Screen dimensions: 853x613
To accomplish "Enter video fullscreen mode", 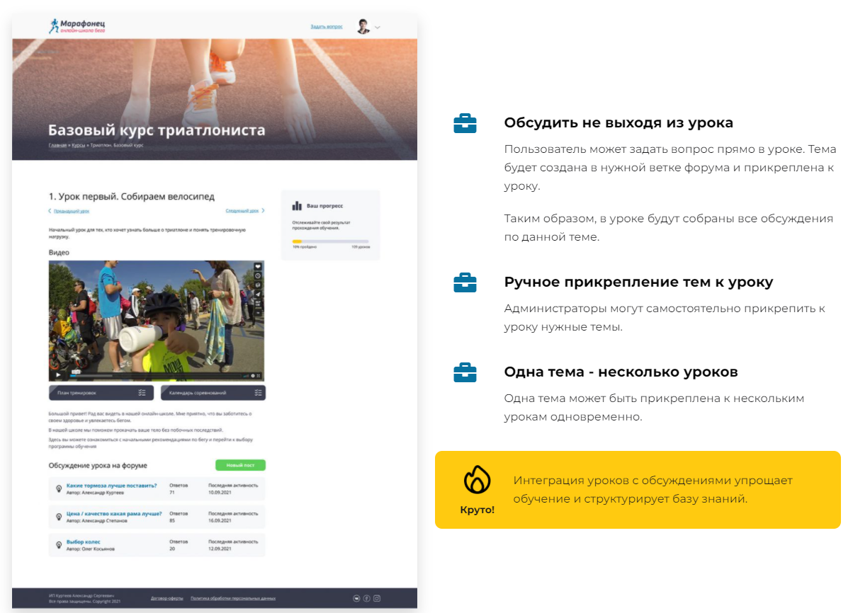I will pos(259,375).
